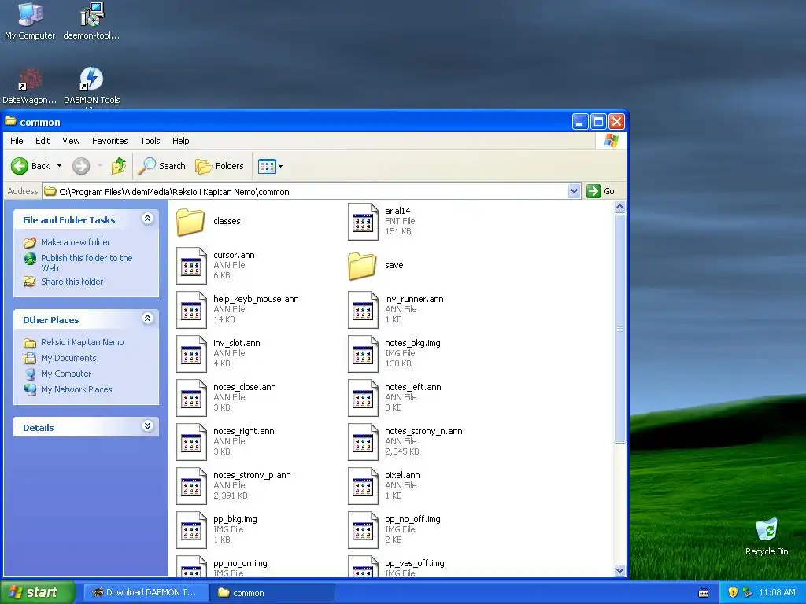Select the pixel.ann file icon

tap(363, 486)
